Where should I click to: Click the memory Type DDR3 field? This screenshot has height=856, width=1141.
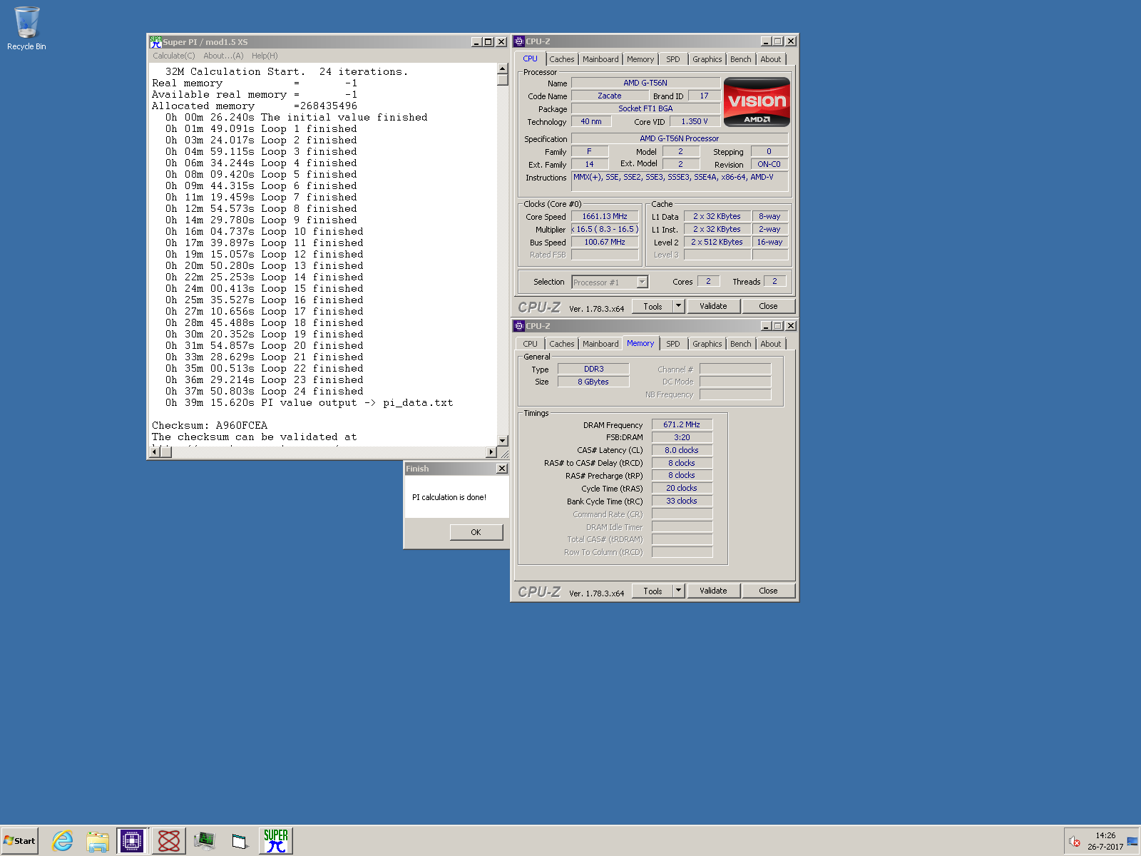point(593,369)
